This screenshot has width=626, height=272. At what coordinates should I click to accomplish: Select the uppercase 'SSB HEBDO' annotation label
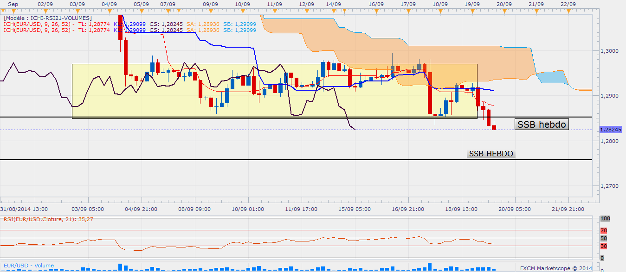(x=491, y=154)
